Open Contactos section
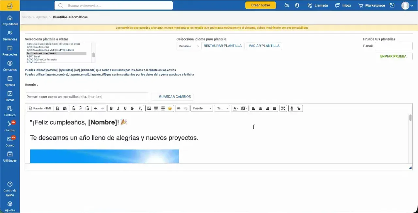Image resolution: width=418 pixels, height=213 pixels. point(10,65)
